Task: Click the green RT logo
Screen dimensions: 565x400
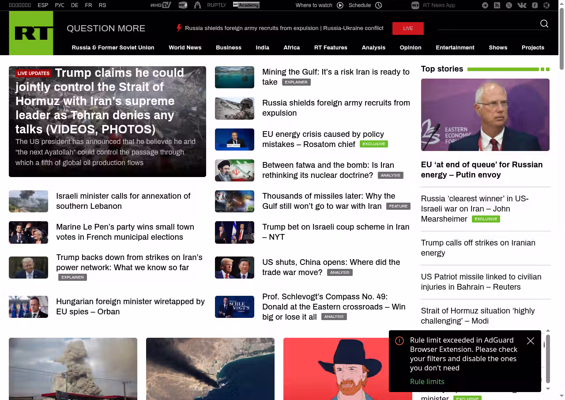Action: 31,33
